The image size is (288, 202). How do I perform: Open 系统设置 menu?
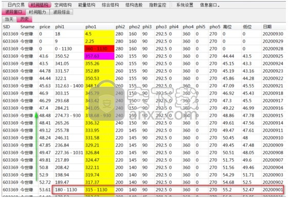(x=185, y=5)
